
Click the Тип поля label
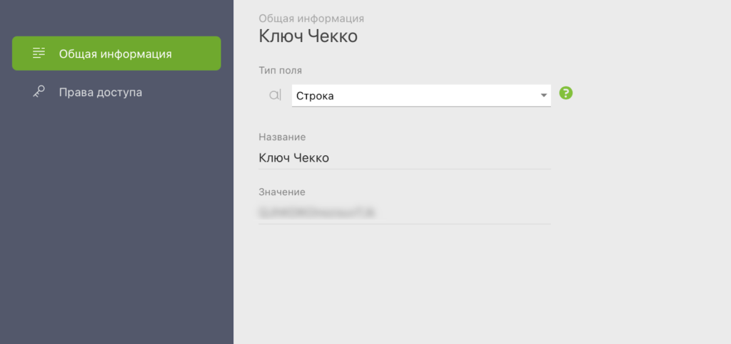280,70
